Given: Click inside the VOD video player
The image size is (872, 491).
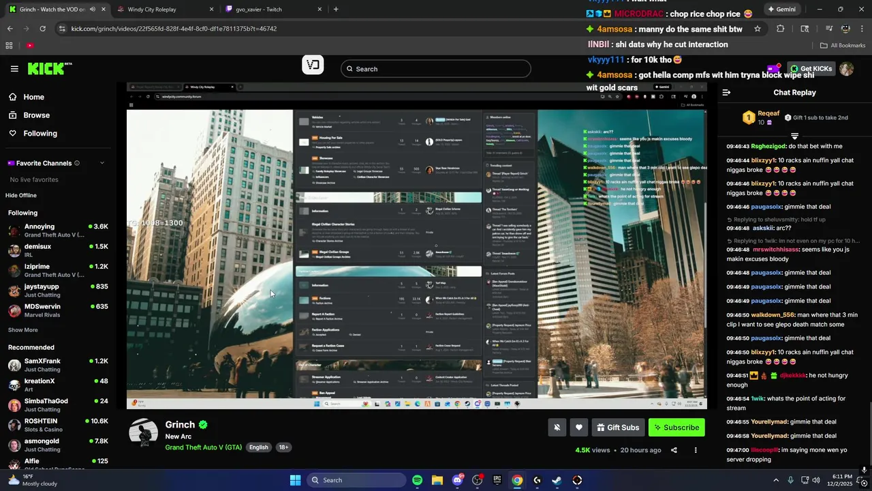Looking at the screenshot, I should coord(416,245).
